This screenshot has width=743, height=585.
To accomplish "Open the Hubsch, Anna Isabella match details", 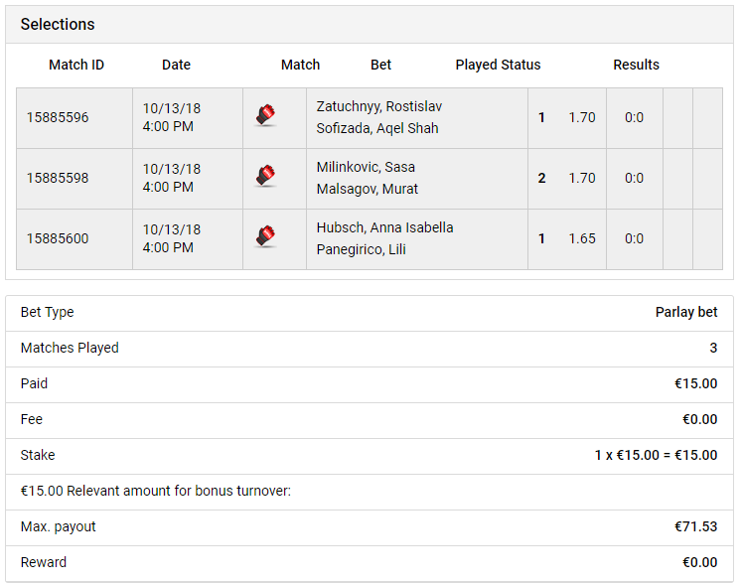I will click(x=384, y=227).
